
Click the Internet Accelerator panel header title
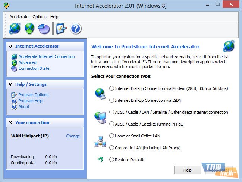(37, 46)
